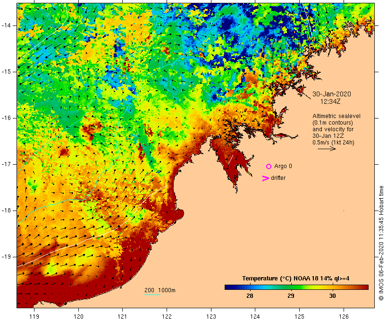
Task: Click the '28' color bar tick label
Action: click(x=250, y=296)
